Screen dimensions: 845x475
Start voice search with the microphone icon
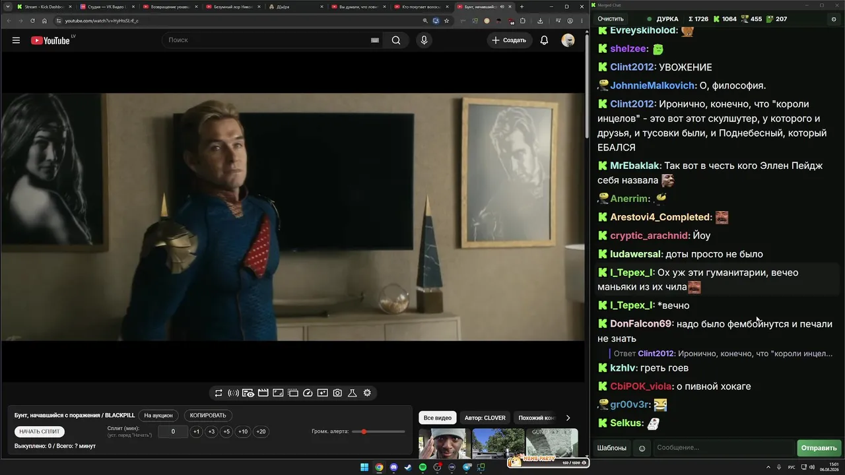point(424,40)
